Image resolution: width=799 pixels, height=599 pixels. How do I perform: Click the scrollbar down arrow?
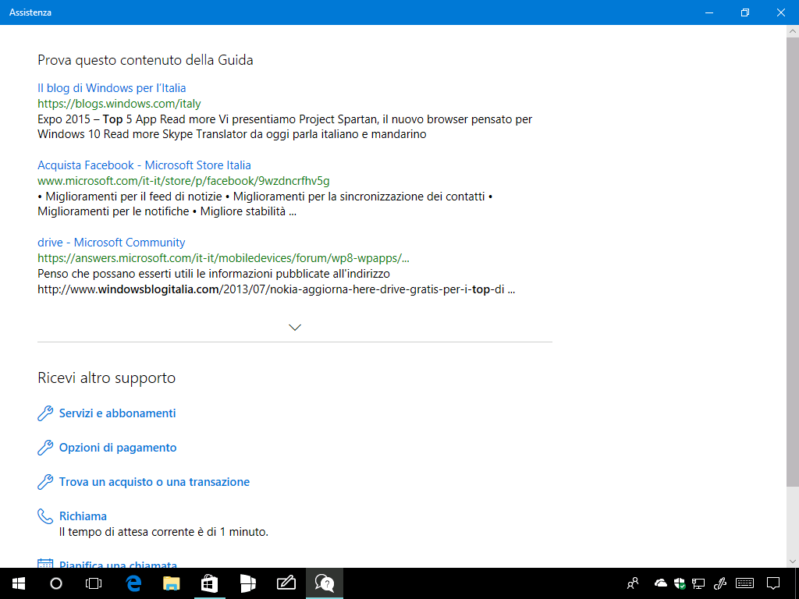click(793, 562)
